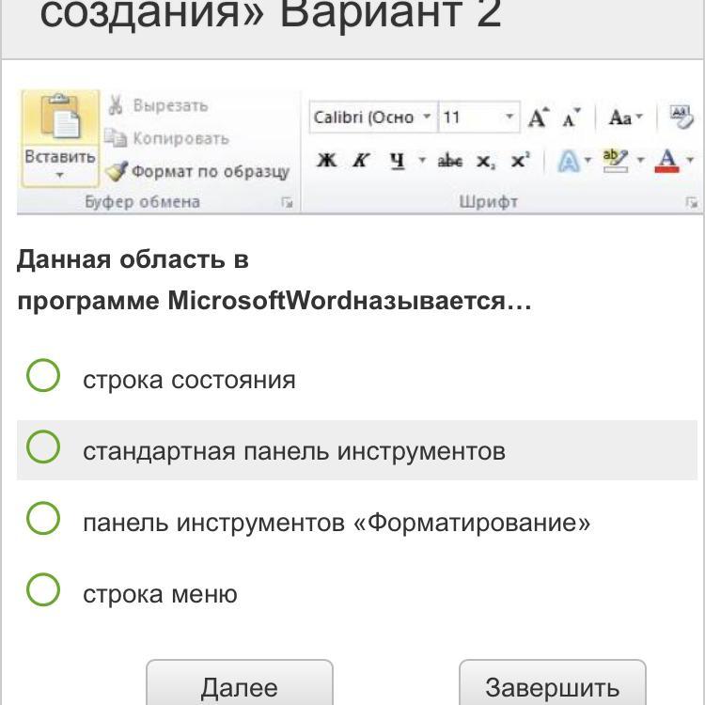Click the subscript x₂ icon
The image size is (705, 705).
click(x=486, y=161)
